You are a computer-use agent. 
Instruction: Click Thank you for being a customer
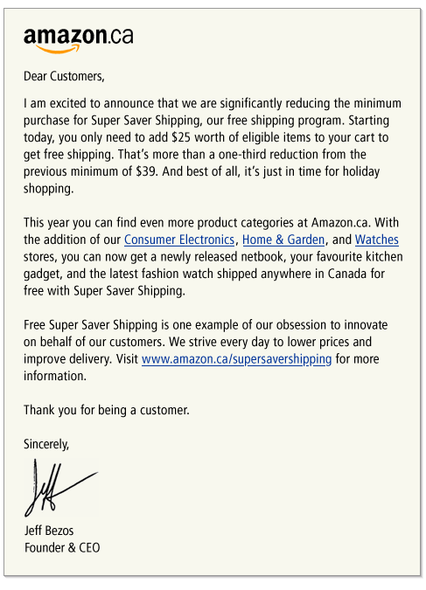click(x=107, y=410)
